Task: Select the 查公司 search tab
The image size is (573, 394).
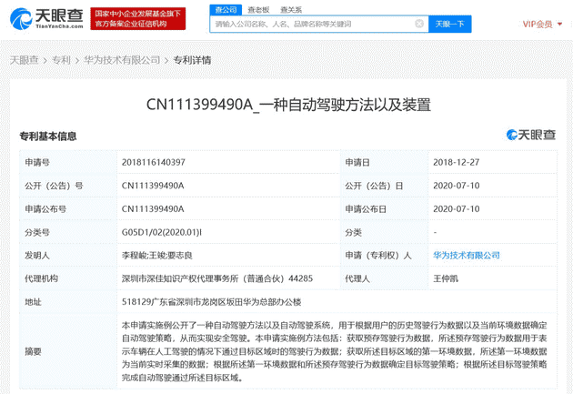Action: click(x=225, y=9)
